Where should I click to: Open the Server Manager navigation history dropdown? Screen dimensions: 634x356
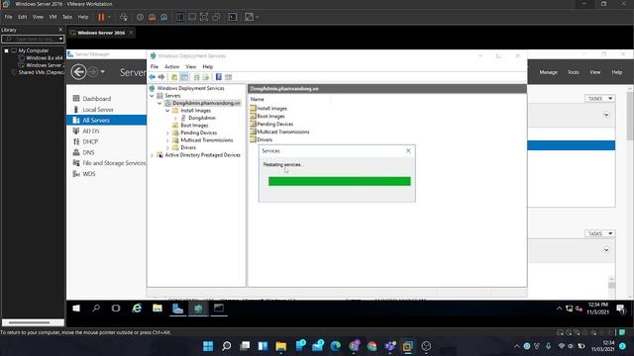(x=103, y=72)
